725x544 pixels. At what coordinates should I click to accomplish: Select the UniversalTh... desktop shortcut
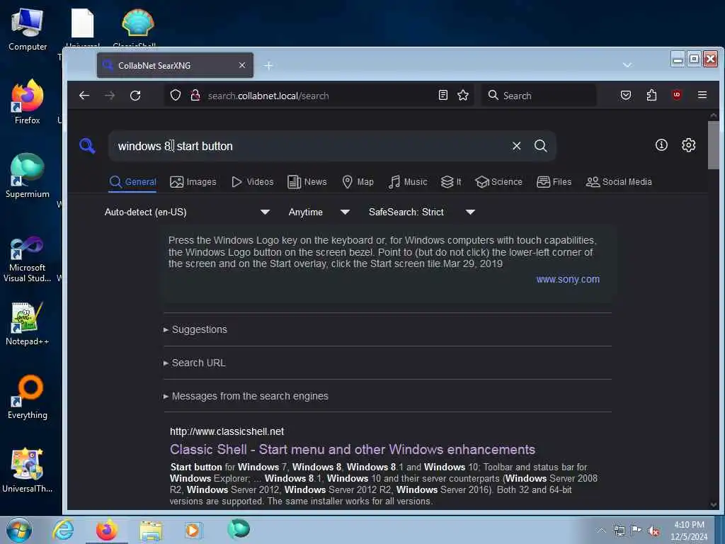coord(28,470)
